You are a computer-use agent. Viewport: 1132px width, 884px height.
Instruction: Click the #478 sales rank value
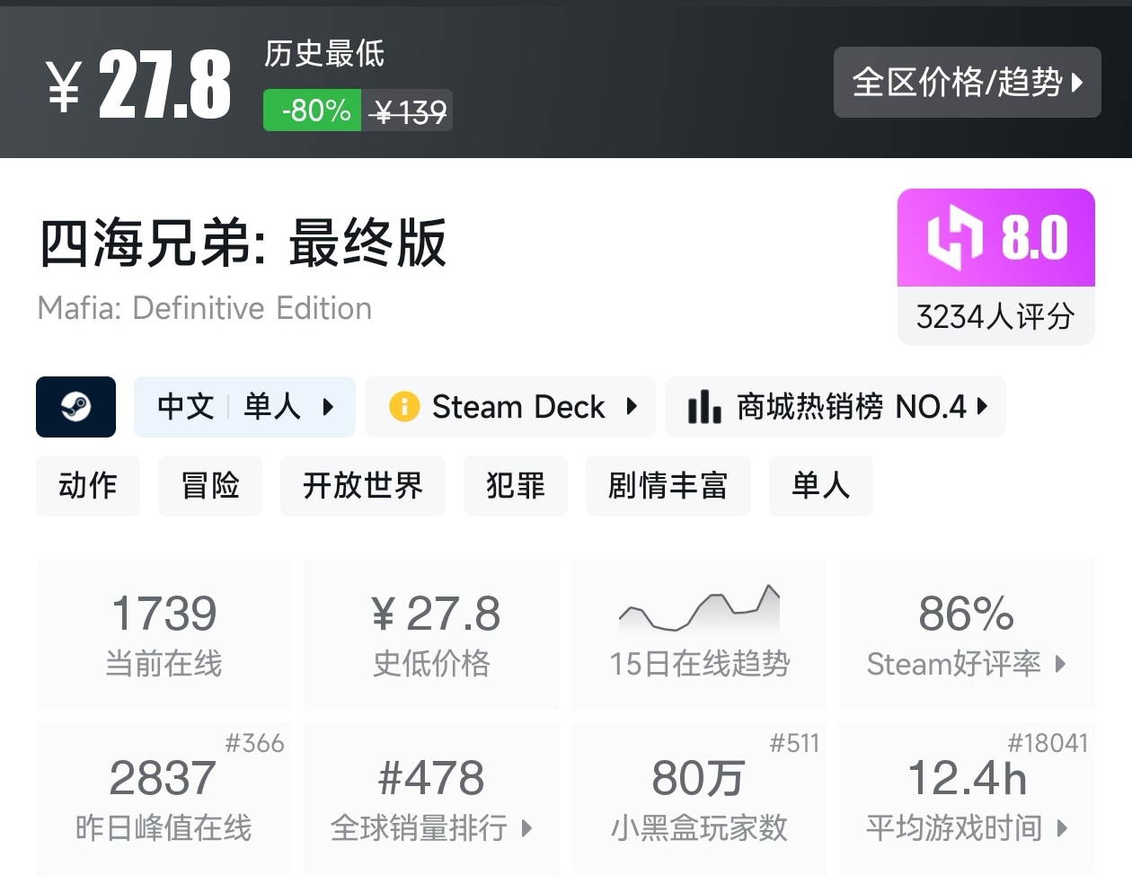click(x=431, y=777)
